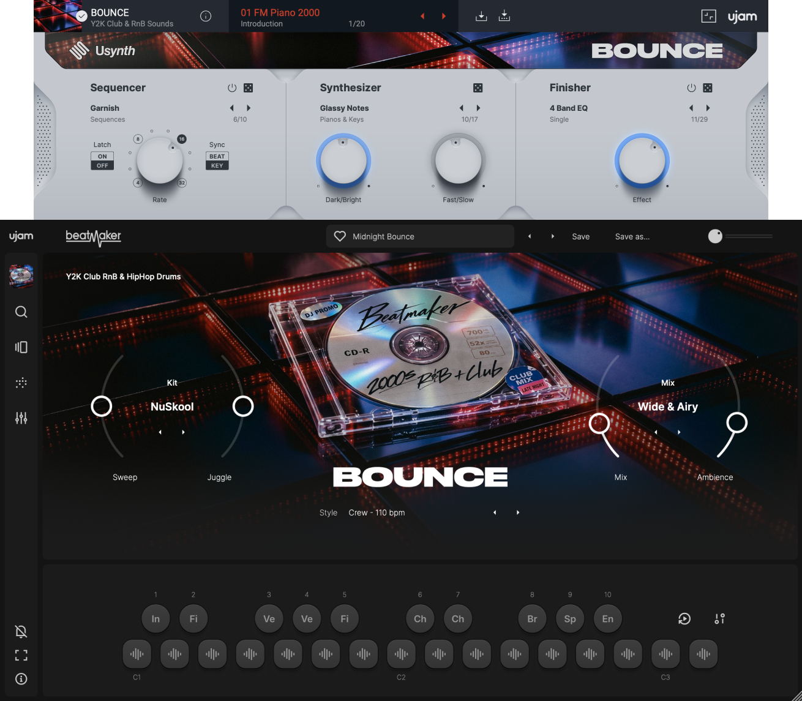The height and width of the screenshot is (701, 802).
Task: Click the play-history icon near the pads
Action: [x=684, y=619]
